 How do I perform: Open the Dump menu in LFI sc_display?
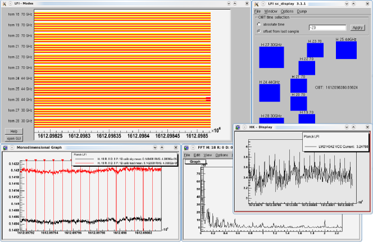click(x=302, y=11)
